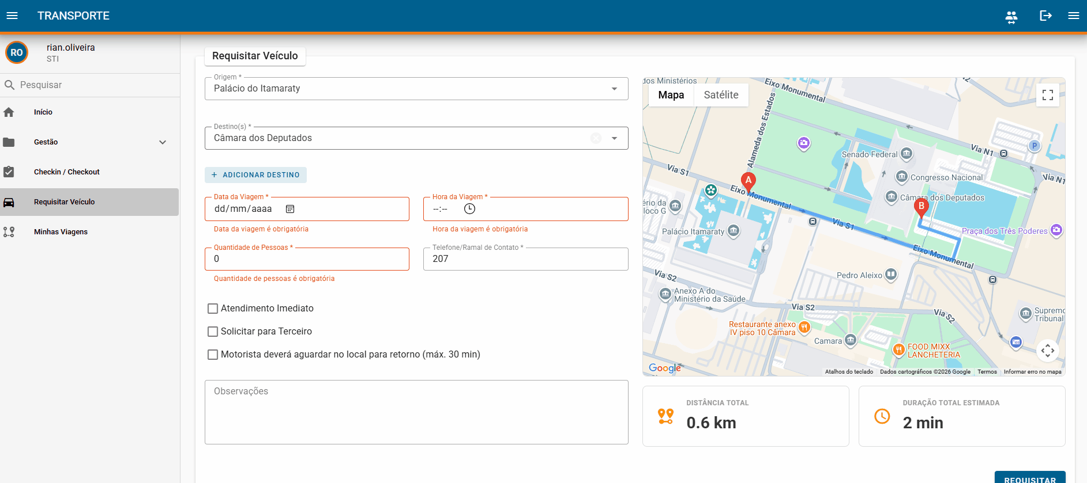Image resolution: width=1087 pixels, height=483 pixels.
Task: Open Gestão menu item
Action: click(89, 142)
